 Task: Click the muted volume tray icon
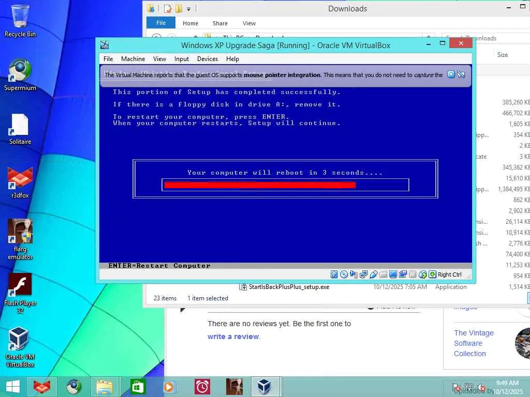coord(481,388)
